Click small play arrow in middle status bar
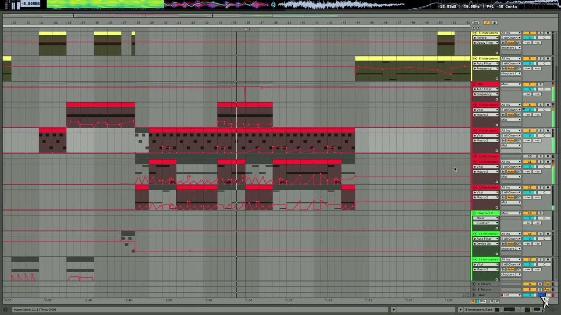 (393, 309)
